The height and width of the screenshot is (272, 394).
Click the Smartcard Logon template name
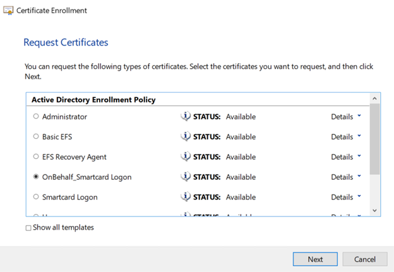(69, 197)
